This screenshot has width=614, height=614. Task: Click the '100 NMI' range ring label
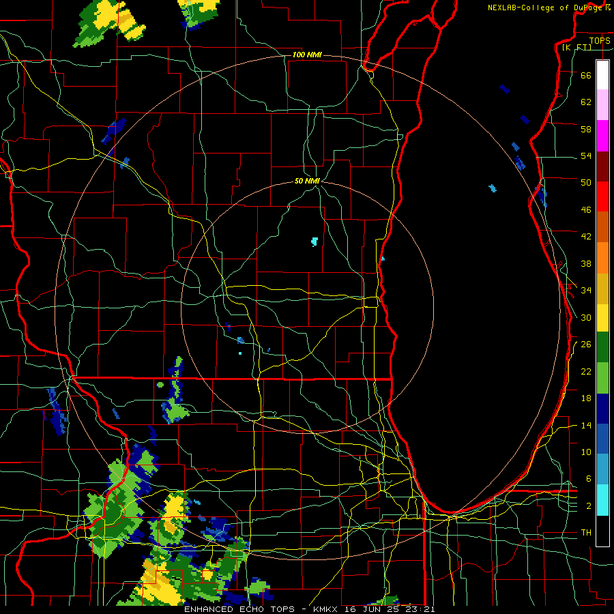[x=307, y=55]
